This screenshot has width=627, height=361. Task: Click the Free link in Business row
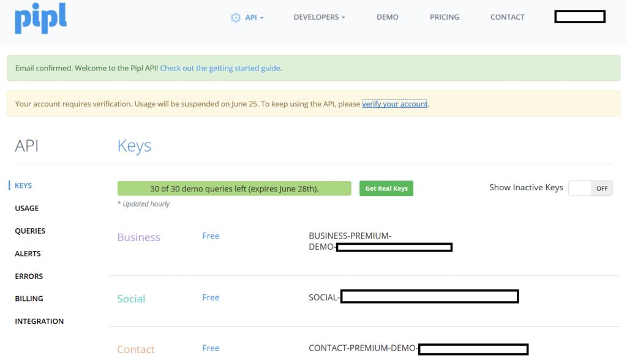(211, 236)
